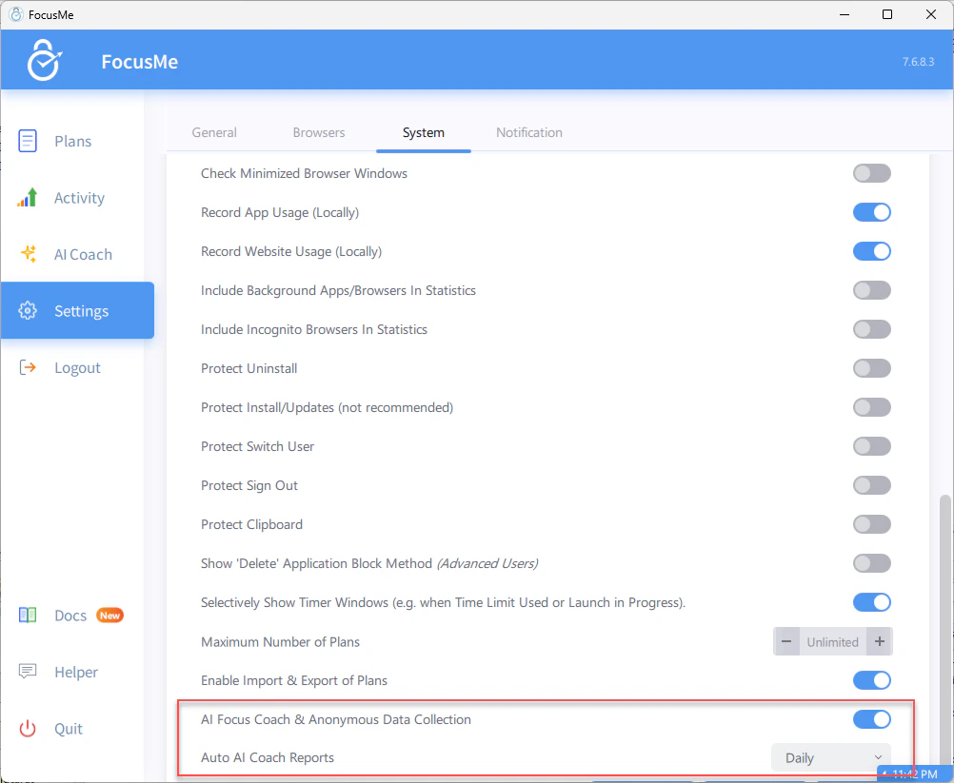Disable AI Focus Coach & Anonymous Data Collection
Viewport: 954px width, 783px height.
point(871,719)
